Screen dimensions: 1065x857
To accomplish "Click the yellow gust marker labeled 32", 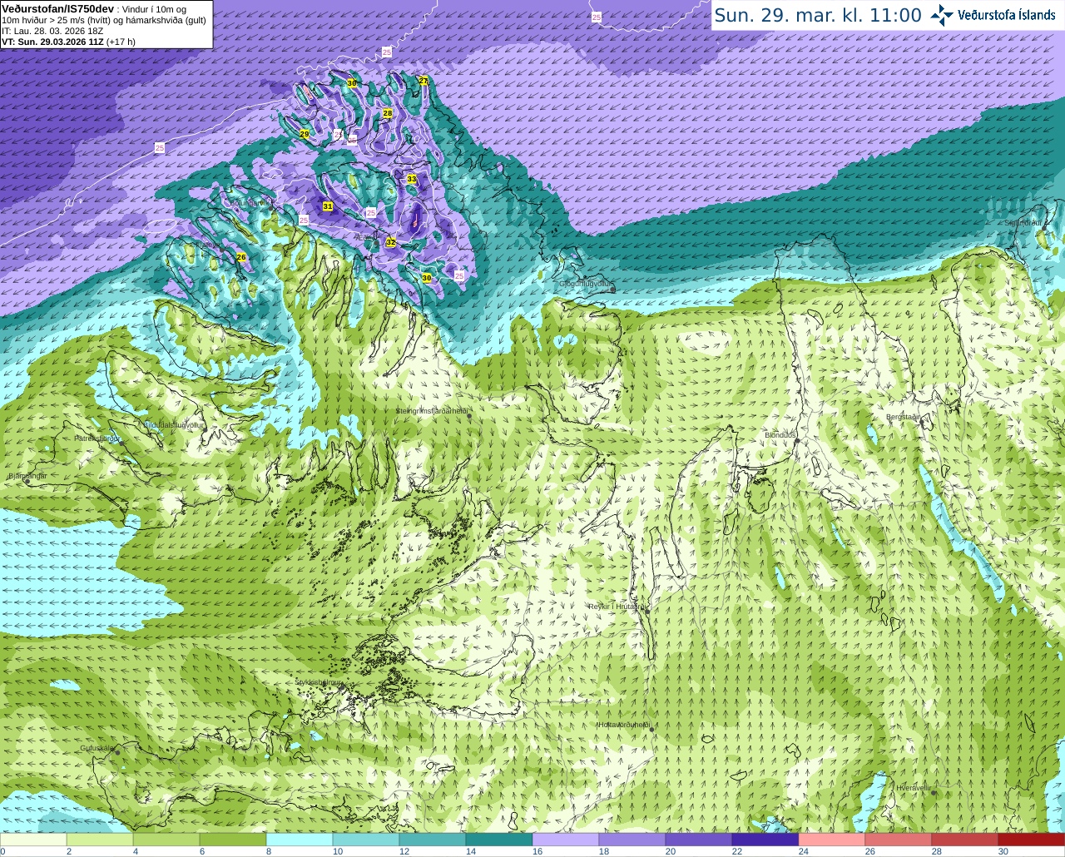I will (x=391, y=242).
